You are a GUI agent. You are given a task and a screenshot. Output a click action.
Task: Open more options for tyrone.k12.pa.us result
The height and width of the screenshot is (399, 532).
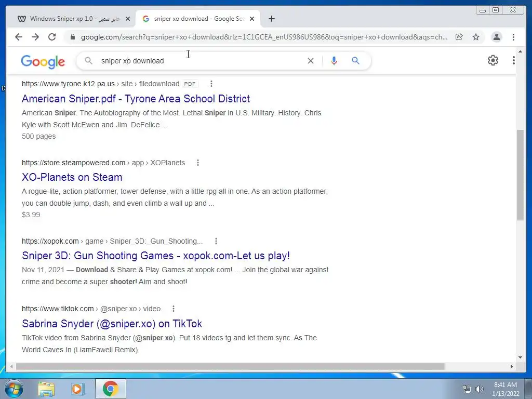[211, 84]
